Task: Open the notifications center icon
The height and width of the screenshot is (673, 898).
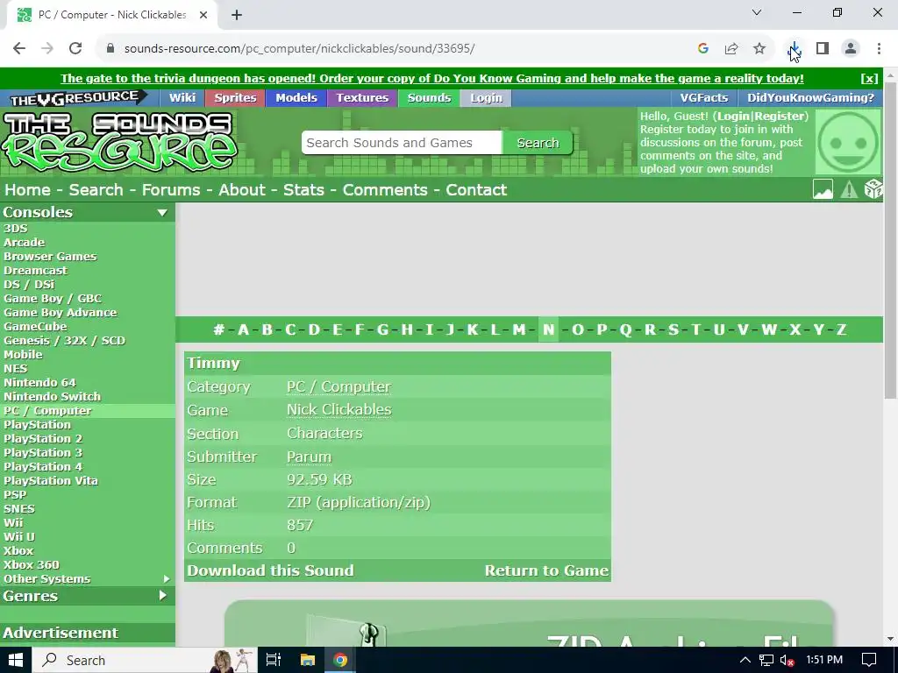Action: pos(869,661)
